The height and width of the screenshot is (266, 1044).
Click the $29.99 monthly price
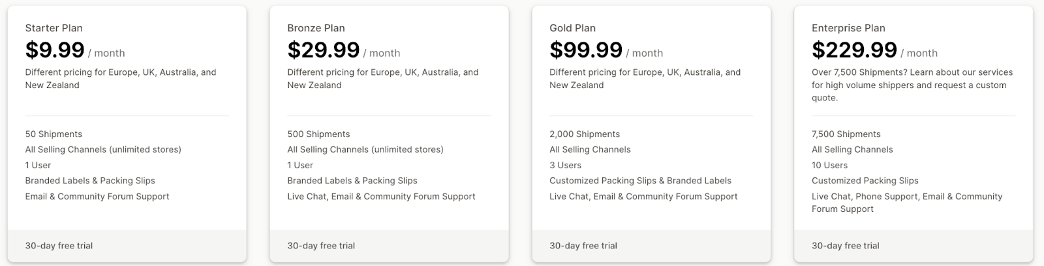click(x=324, y=50)
